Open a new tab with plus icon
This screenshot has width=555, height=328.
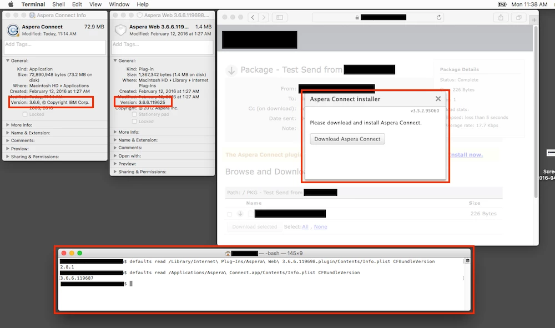tap(534, 20)
